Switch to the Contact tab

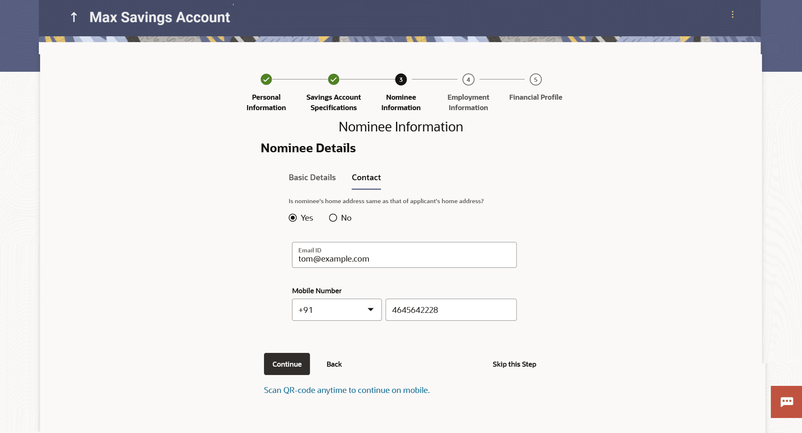[366, 178]
